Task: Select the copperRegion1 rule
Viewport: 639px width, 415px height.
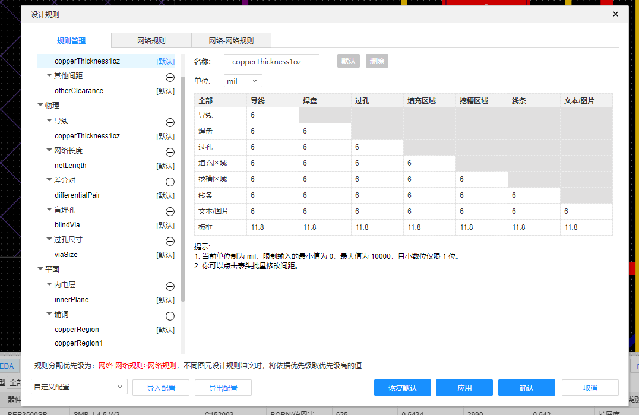Action: tap(78, 343)
